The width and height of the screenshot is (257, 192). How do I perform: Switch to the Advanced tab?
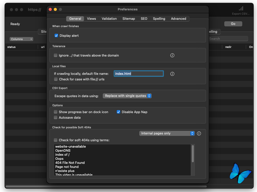(178, 19)
